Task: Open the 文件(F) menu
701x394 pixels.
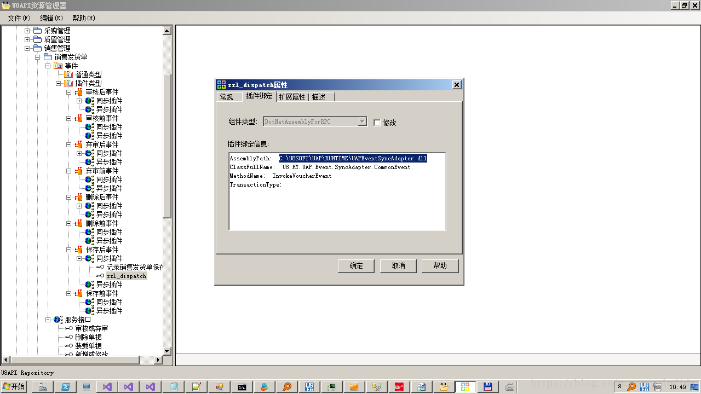Action: pos(19,18)
